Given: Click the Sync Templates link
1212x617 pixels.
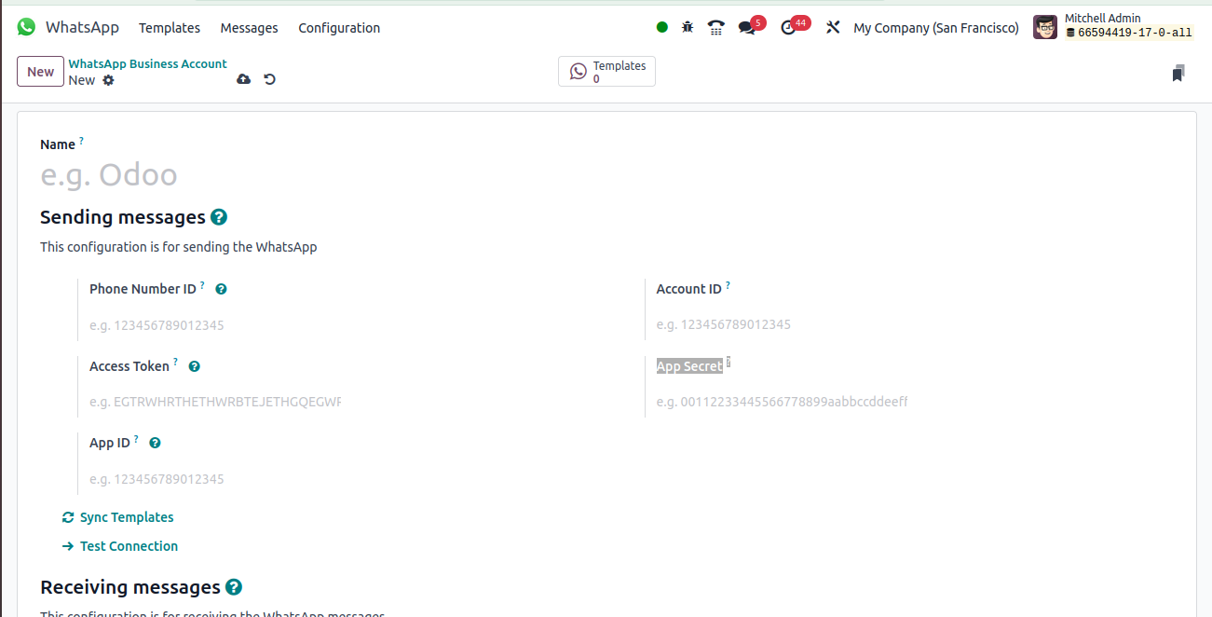Looking at the screenshot, I should (x=117, y=517).
